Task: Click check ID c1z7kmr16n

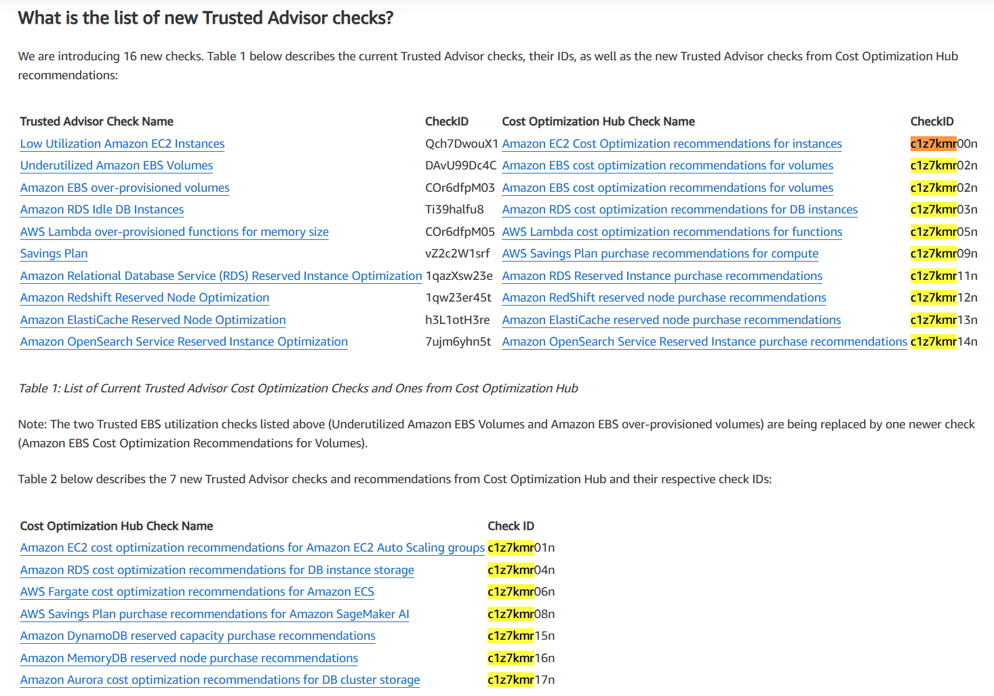Action: pos(521,658)
